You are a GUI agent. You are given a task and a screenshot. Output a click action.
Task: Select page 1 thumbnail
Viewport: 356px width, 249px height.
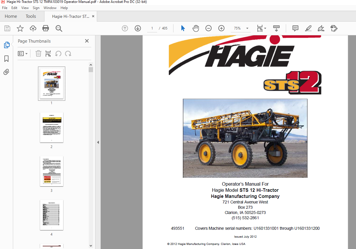51,83
